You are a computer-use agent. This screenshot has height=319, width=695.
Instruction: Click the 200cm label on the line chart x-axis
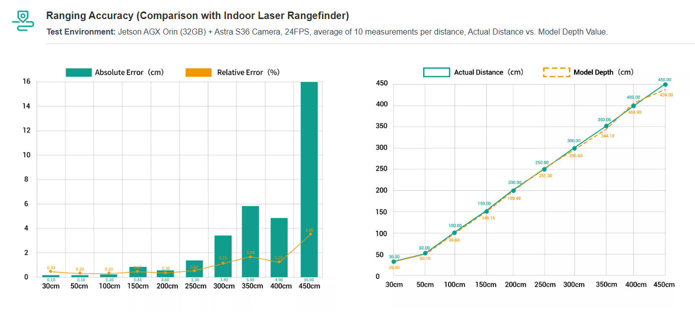pos(516,284)
